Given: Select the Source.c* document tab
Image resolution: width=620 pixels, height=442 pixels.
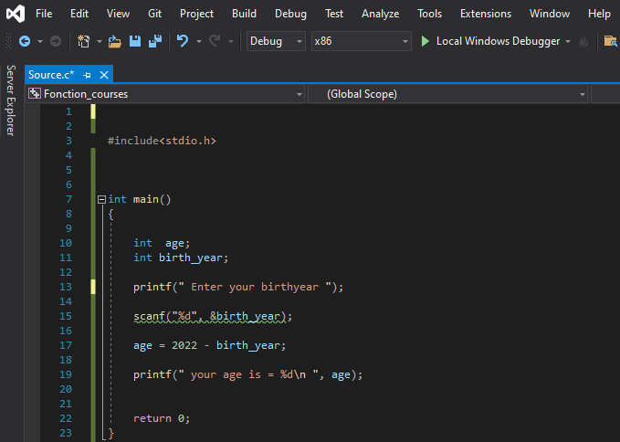Looking at the screenshot, I should click(51, 75).
